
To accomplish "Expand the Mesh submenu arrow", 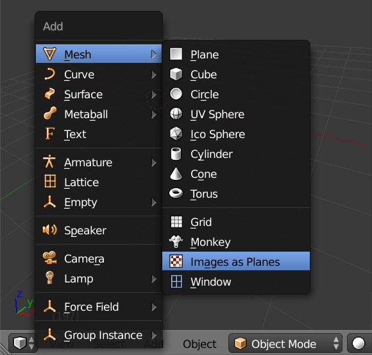I will click(154, 54).
